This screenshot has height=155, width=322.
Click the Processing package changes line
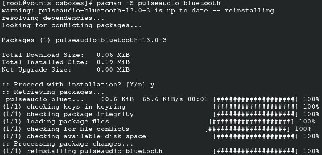coord(68,144)
